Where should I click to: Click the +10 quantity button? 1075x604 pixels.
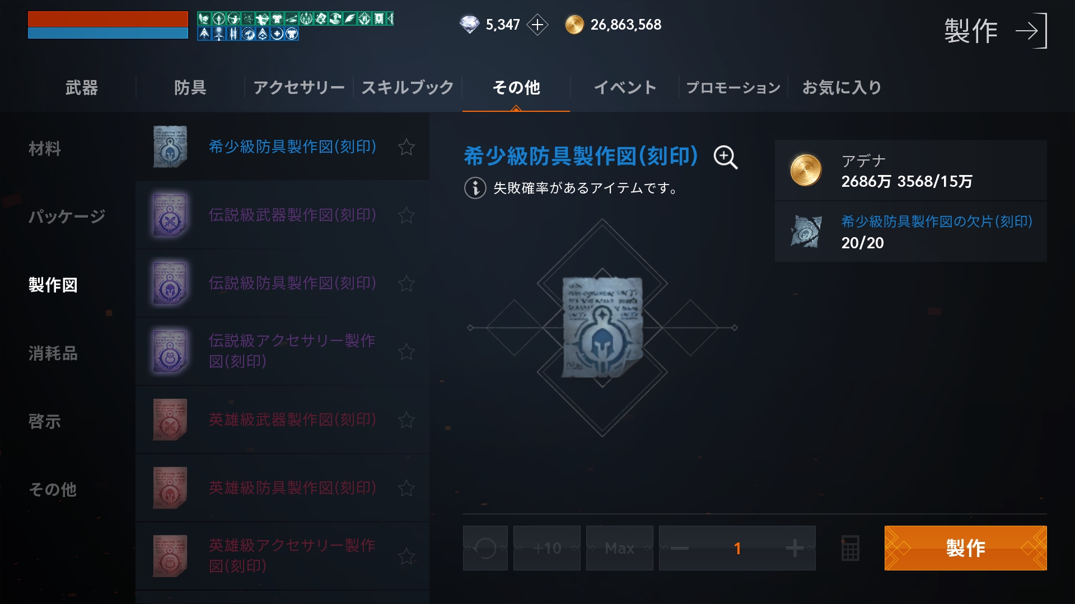click(547, 548)
